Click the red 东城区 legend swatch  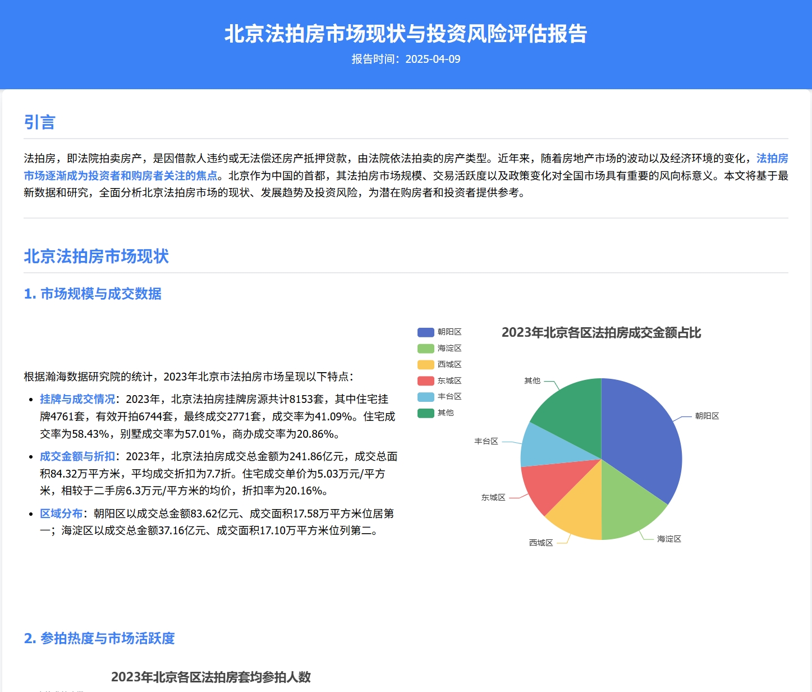coord(426,381)
